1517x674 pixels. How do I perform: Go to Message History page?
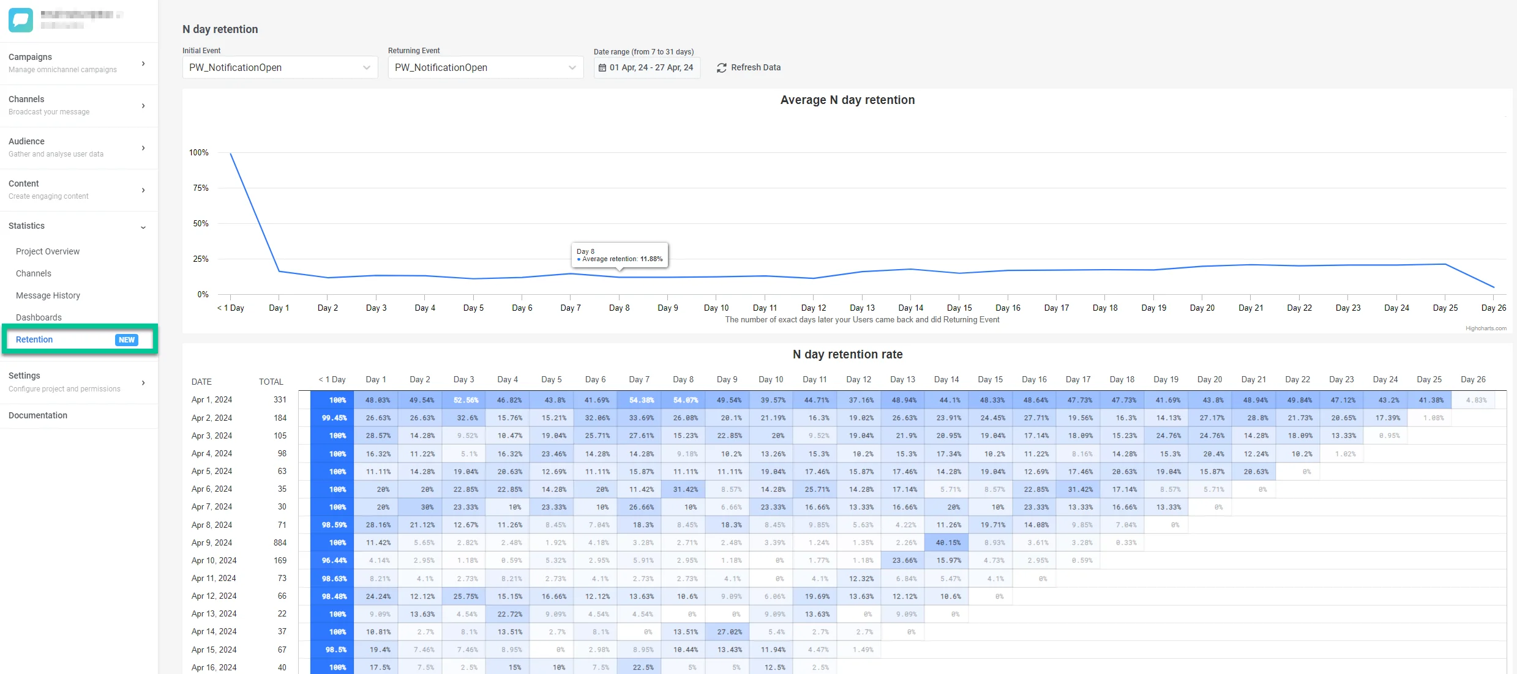point(48,295)
